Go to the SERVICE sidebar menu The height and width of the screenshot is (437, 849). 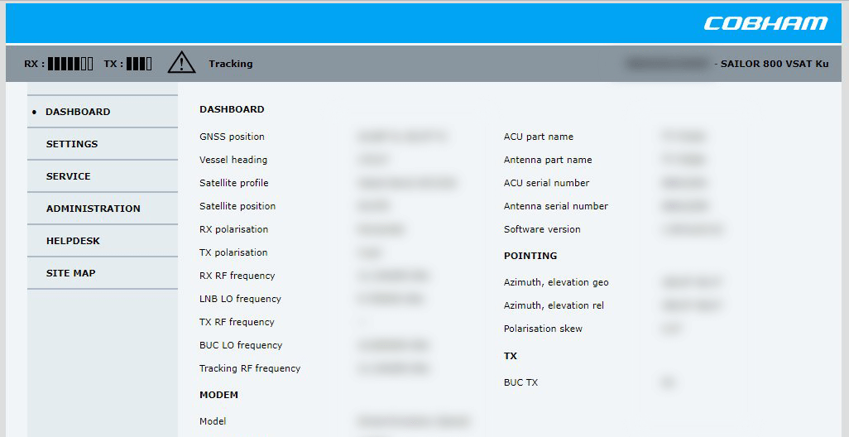[69, 176]
